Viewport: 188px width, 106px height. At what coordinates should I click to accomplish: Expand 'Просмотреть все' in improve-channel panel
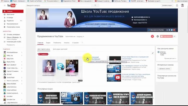pos(170,59)
